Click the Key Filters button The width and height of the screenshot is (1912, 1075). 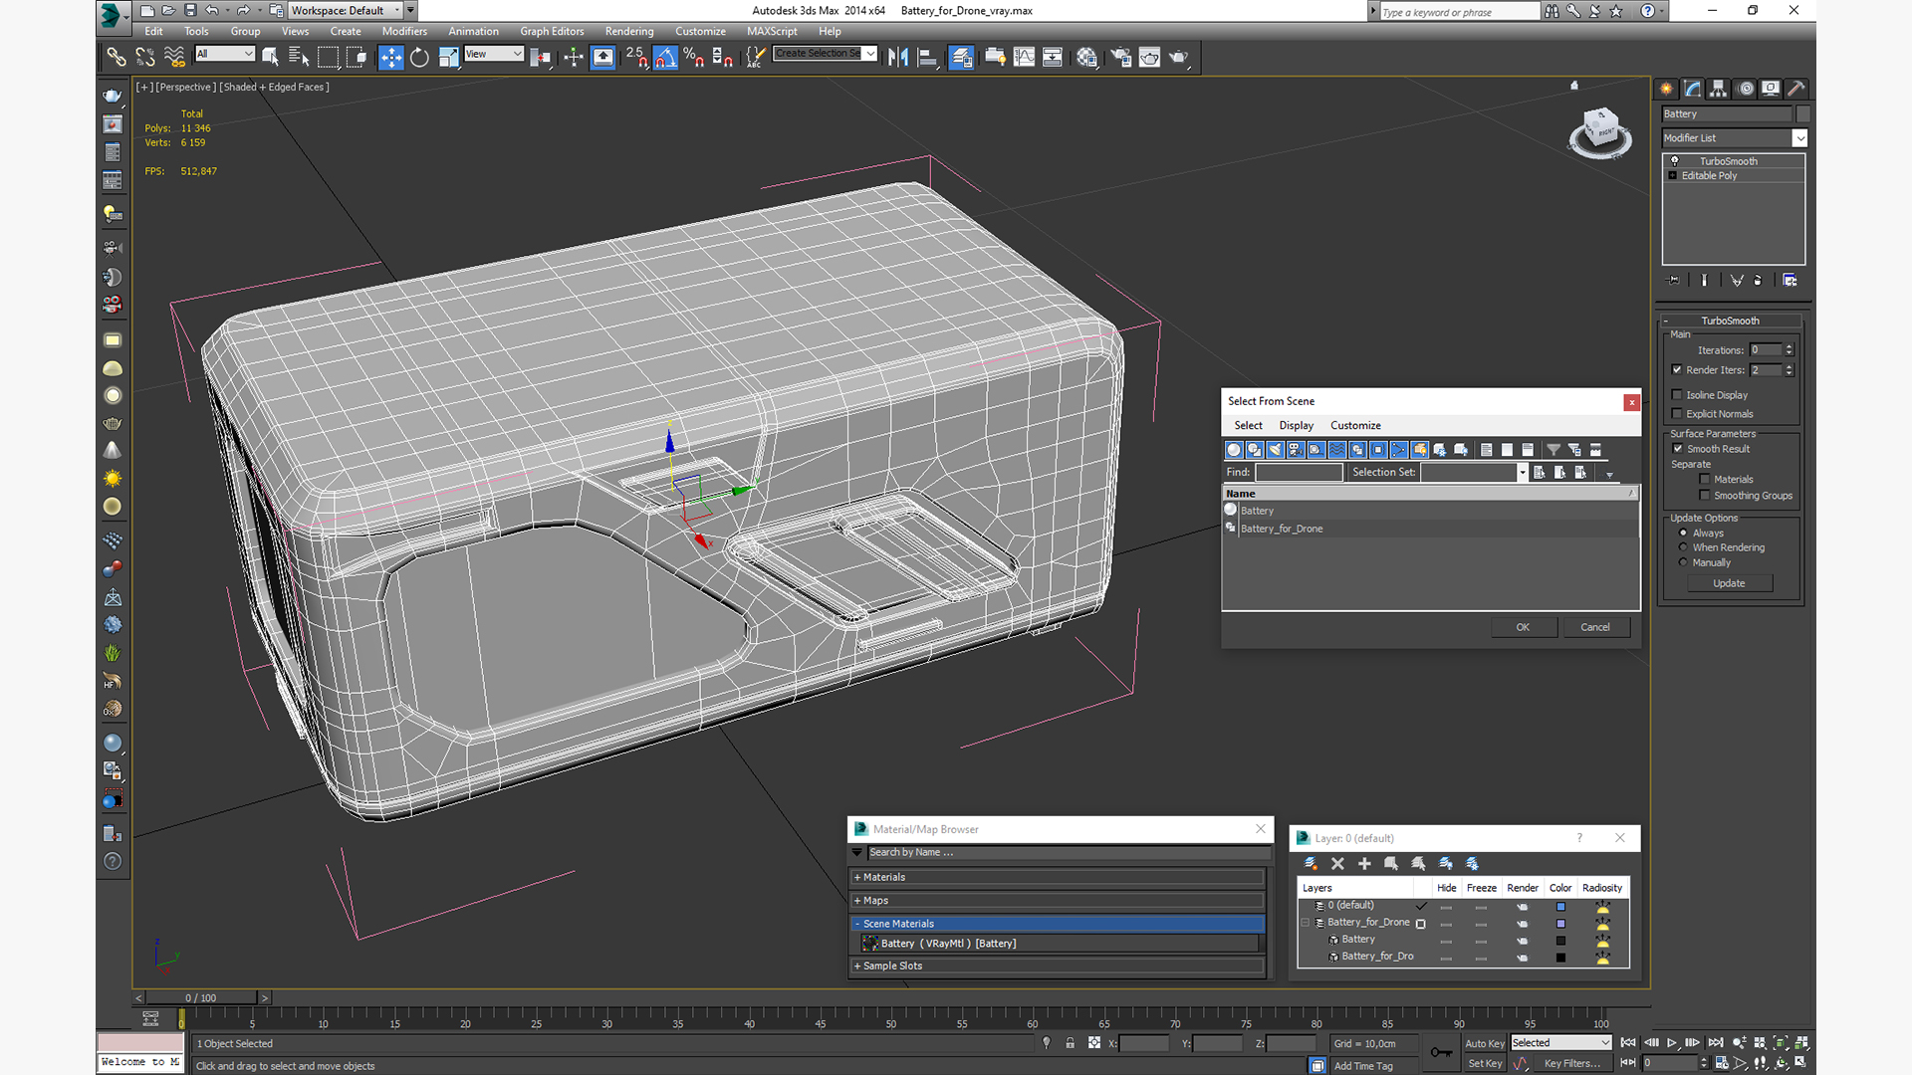[1572, 1064]
